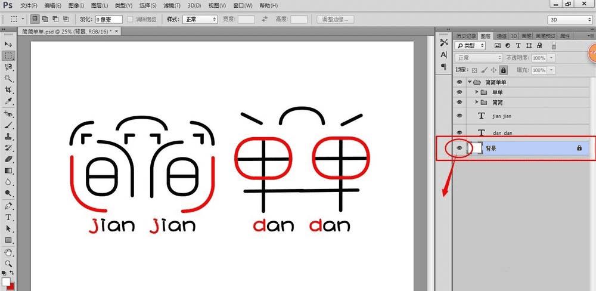This screenshot has height=291, width=596.
Task: Hide the 简简 group
Action: pos(460,103)
